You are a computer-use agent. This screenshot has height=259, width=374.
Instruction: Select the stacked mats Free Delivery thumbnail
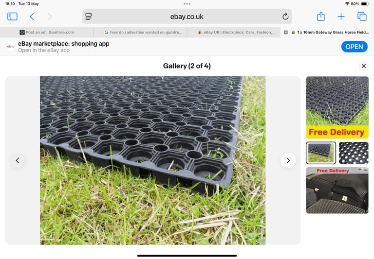[x=337, y=190]
